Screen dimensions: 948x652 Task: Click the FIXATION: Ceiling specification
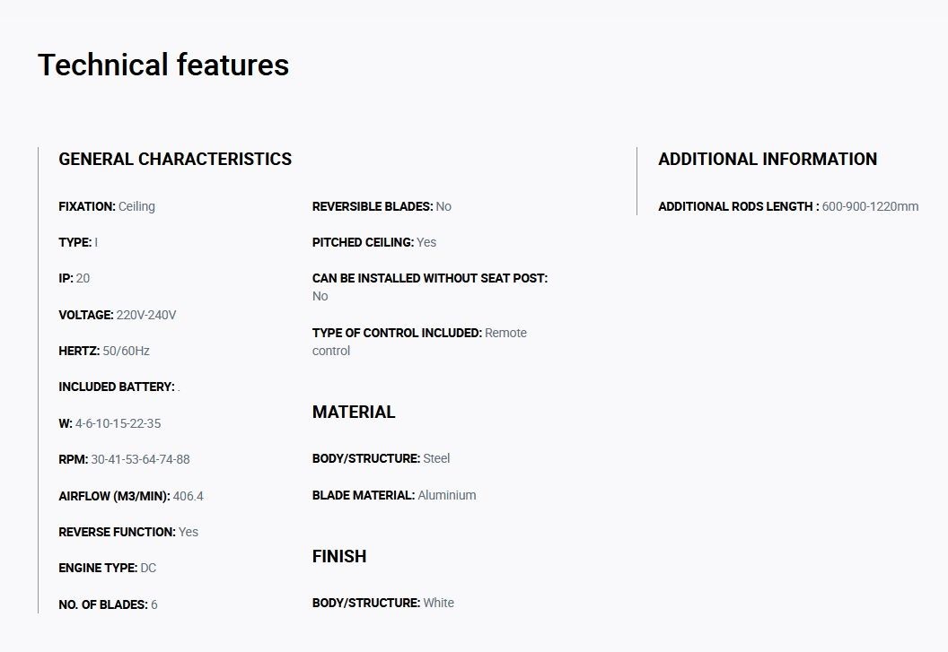pyautogui.click(x=107, y=206)
